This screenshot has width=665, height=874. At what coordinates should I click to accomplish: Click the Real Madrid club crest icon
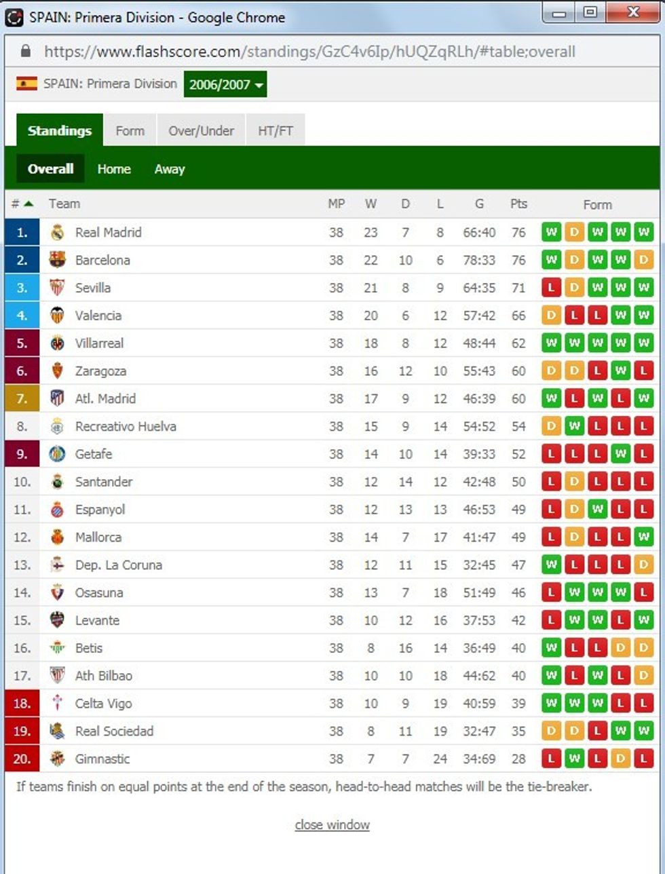pyautogui.click(x=58, y=233)
